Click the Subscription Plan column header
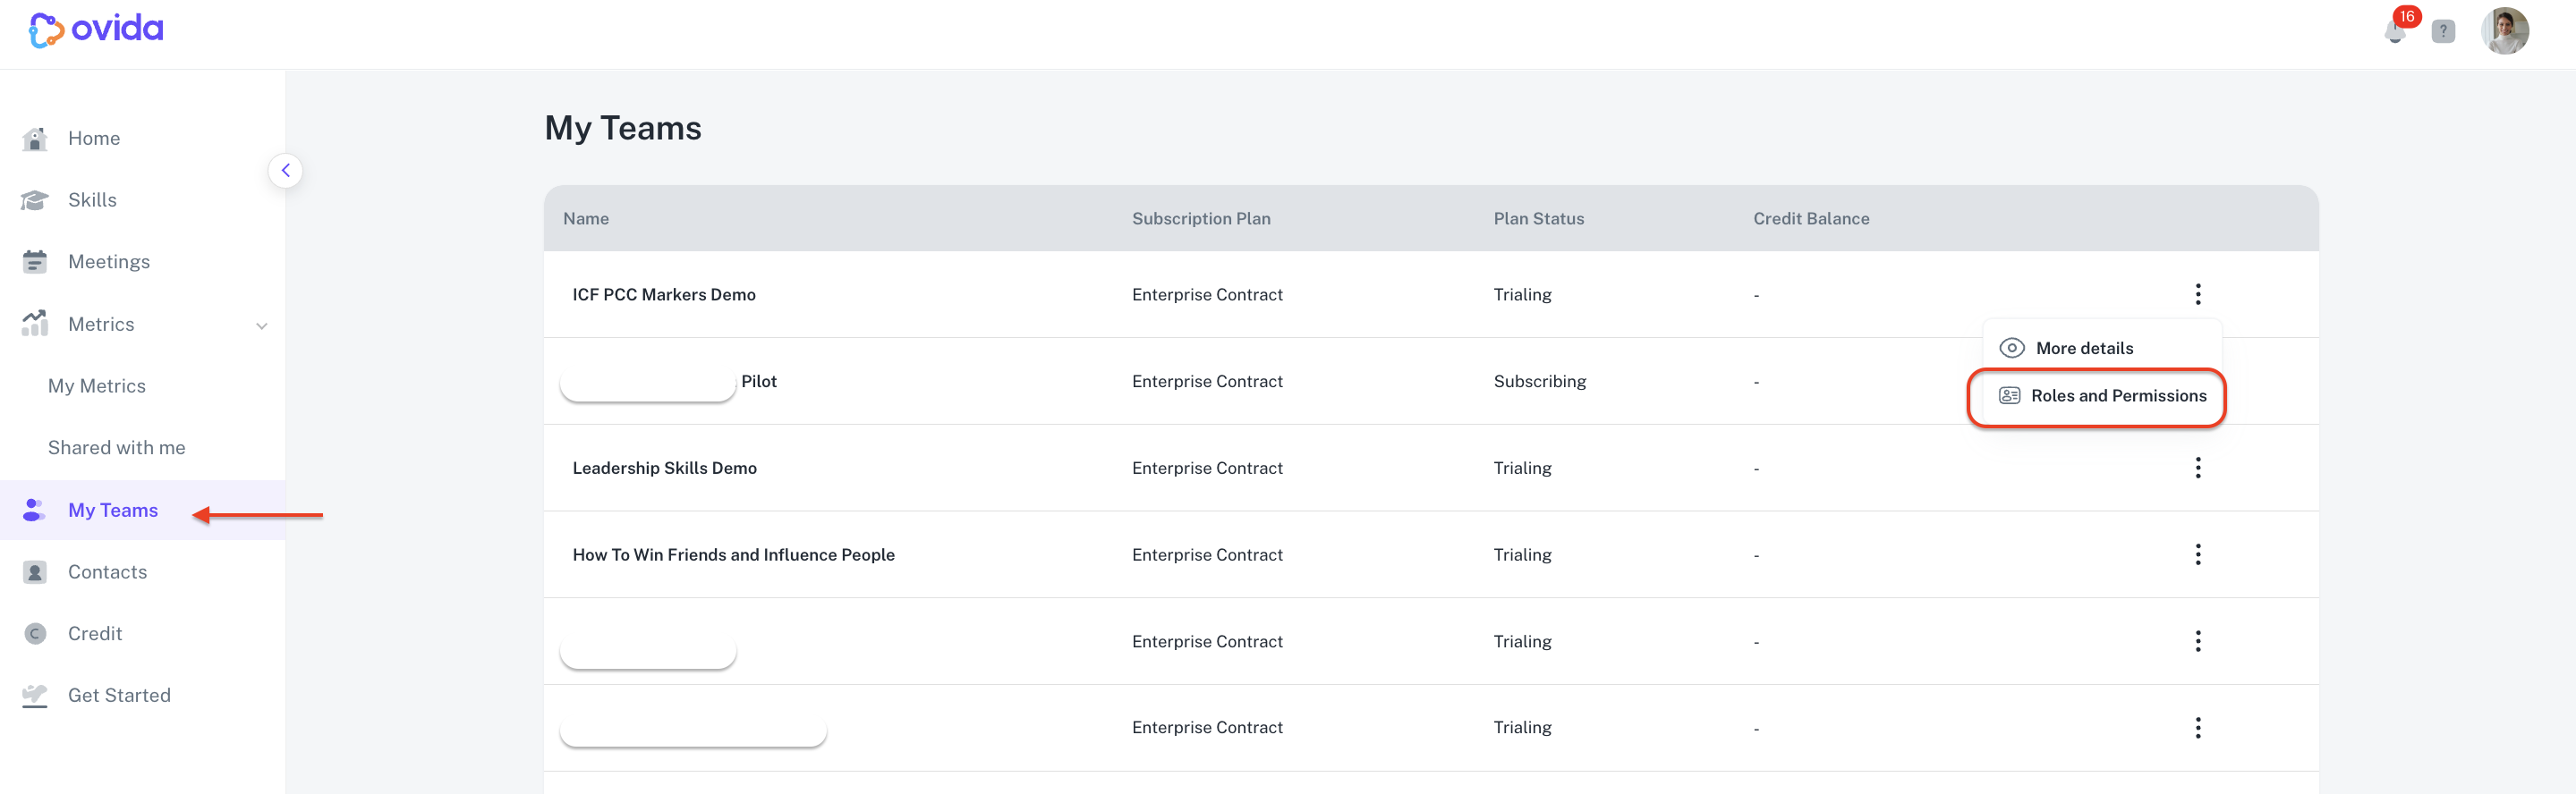Viewport: 2576px width, 794px height. (x=1201, y=218)
